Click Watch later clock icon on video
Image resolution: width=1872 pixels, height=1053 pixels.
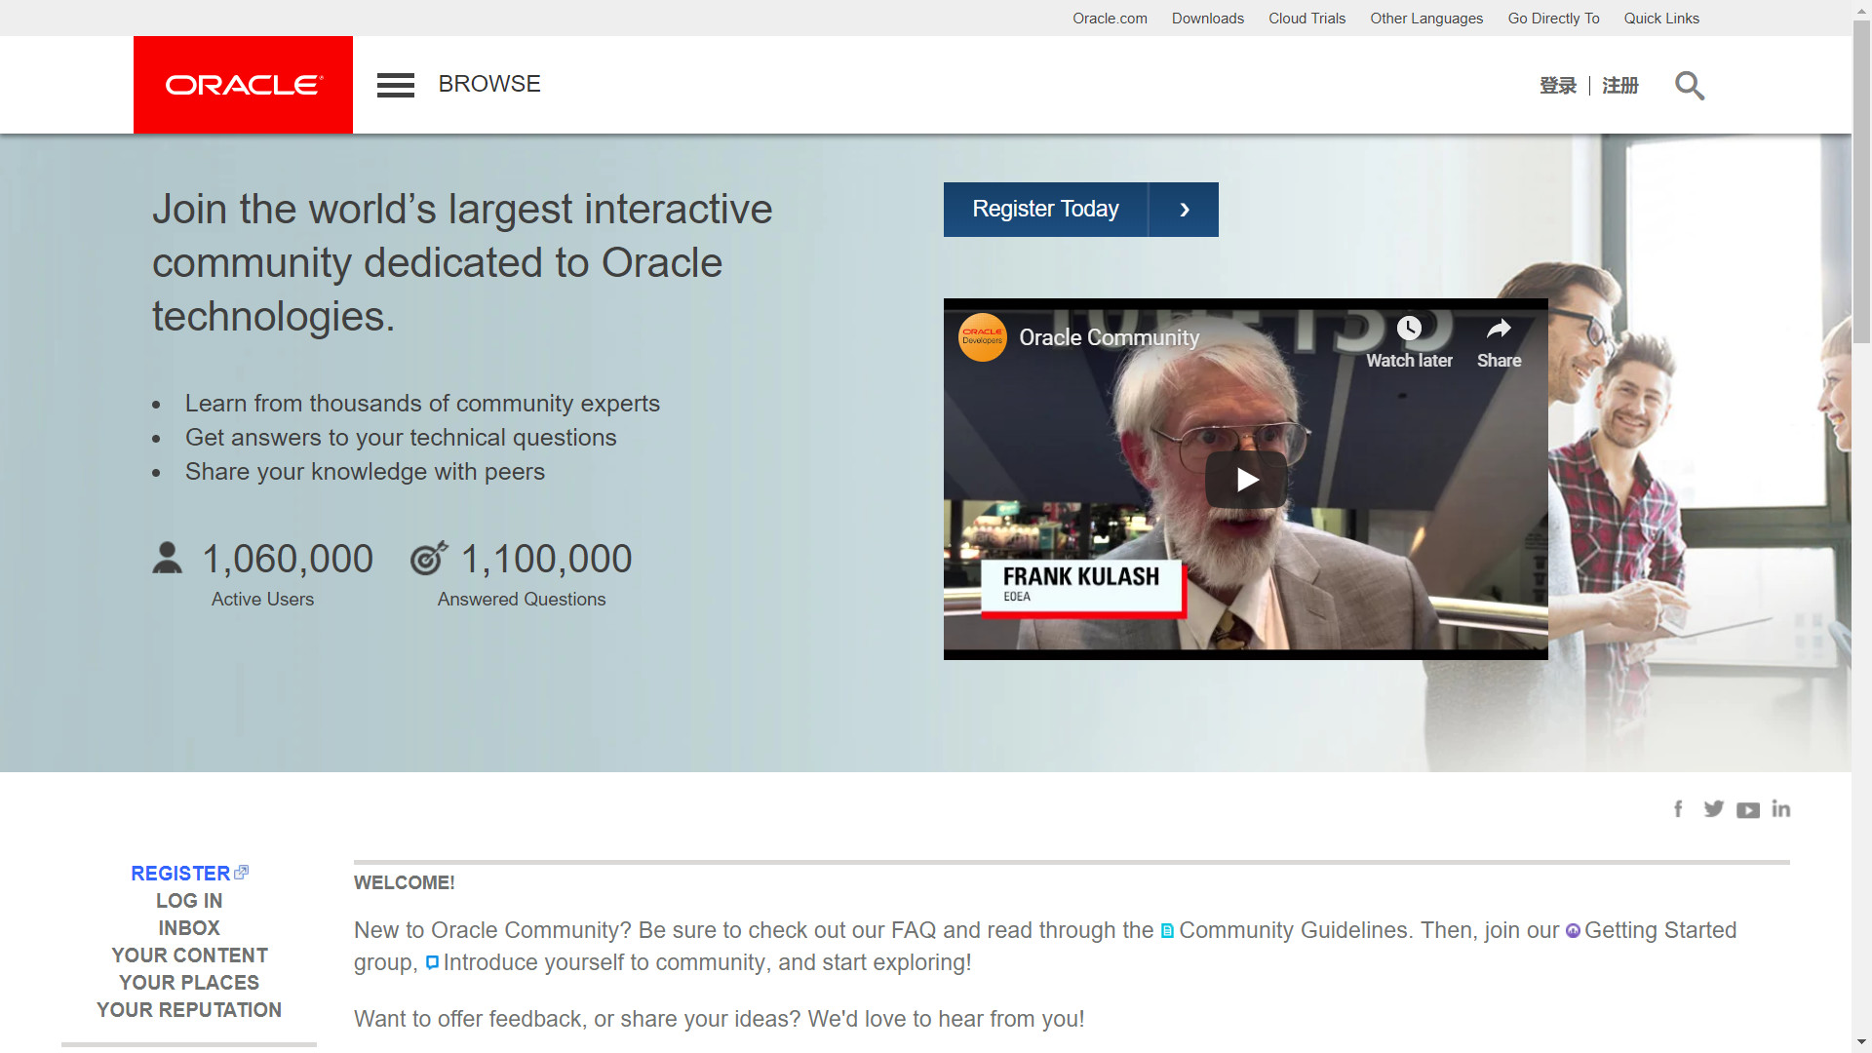tap(1409, 330)
